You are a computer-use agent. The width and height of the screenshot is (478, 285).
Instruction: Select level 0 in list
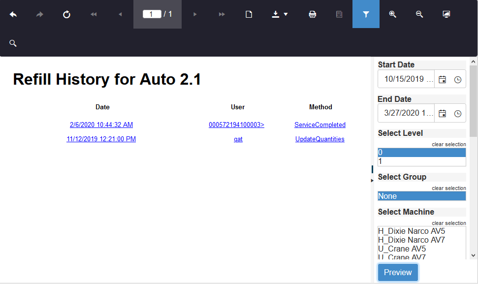pyautogui.click(x=421, y=153)
